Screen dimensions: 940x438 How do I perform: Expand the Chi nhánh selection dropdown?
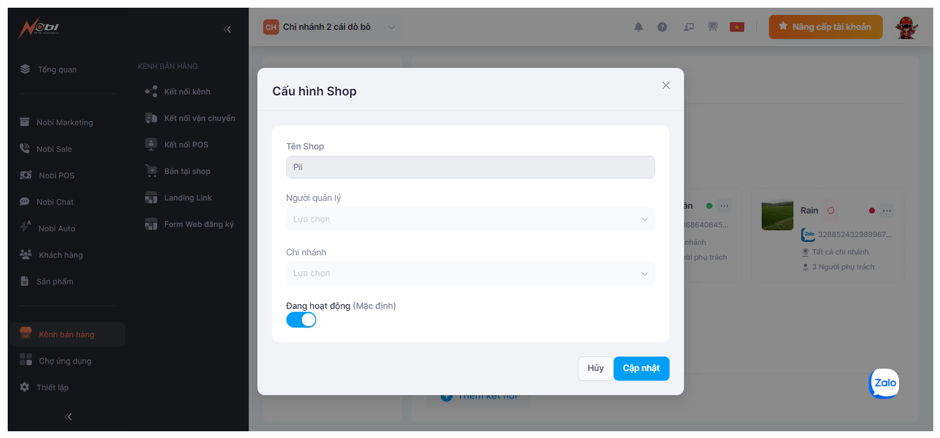coord(470,273)
